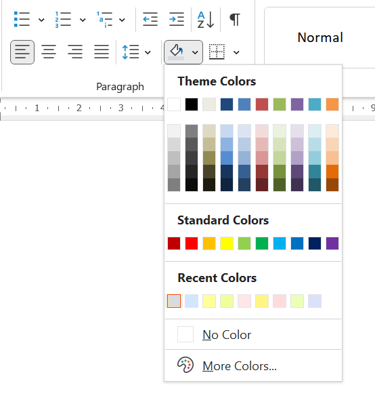Pick yellow standard color
This screenshot has height=400, width=375.
pos(227,243)
